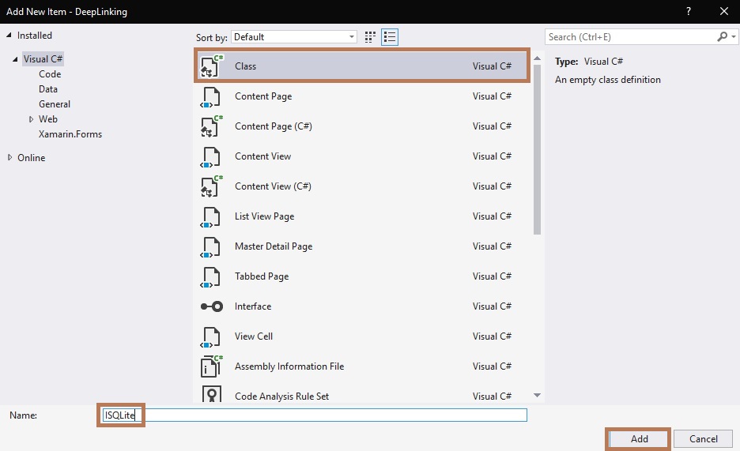
Task: Click the List View Page template icon
Action: (x=210, y=216)
